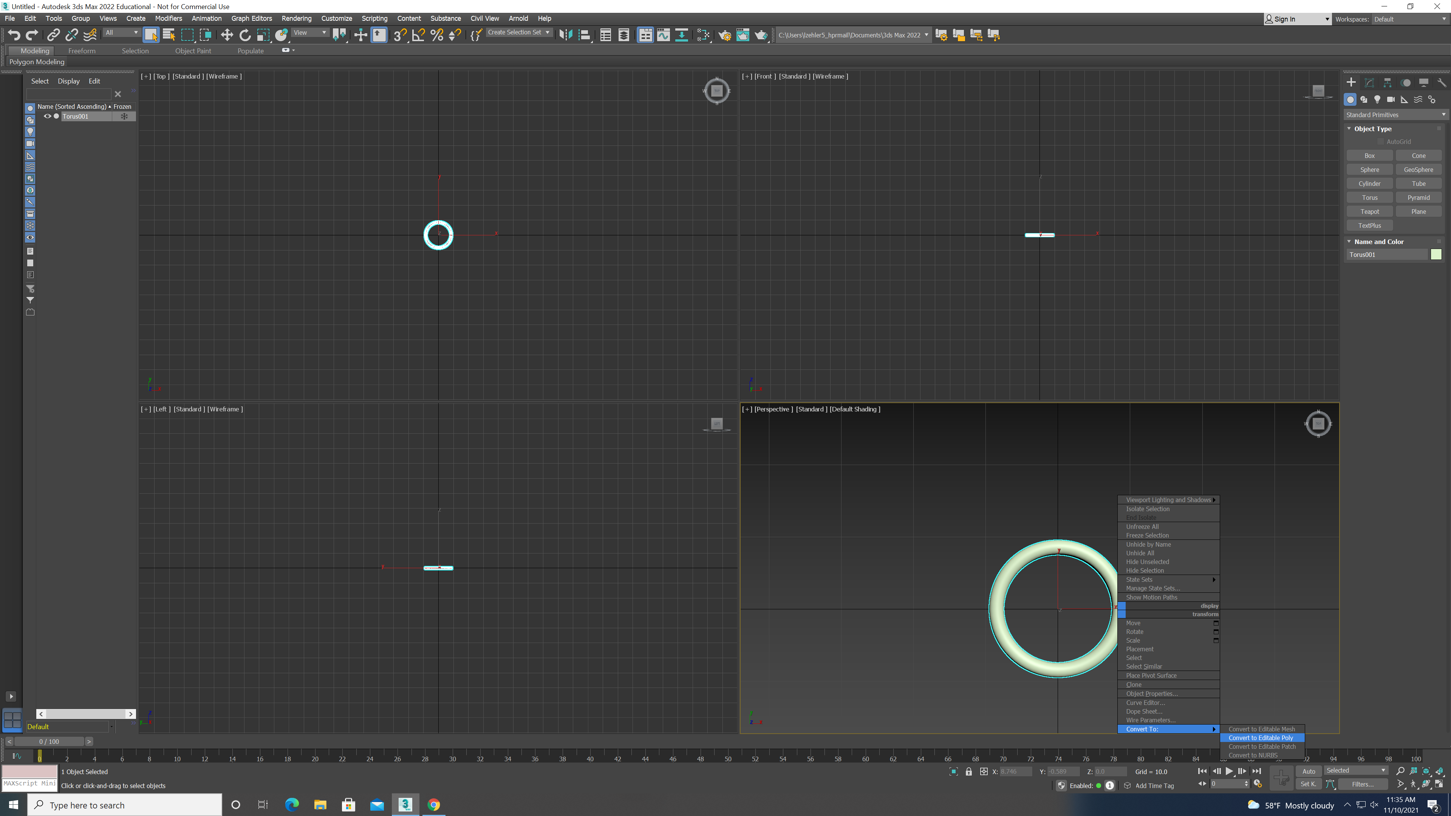Open the selection filter All dropdown
Viewport: 1451px width, 816px height.
pos(121,32)
